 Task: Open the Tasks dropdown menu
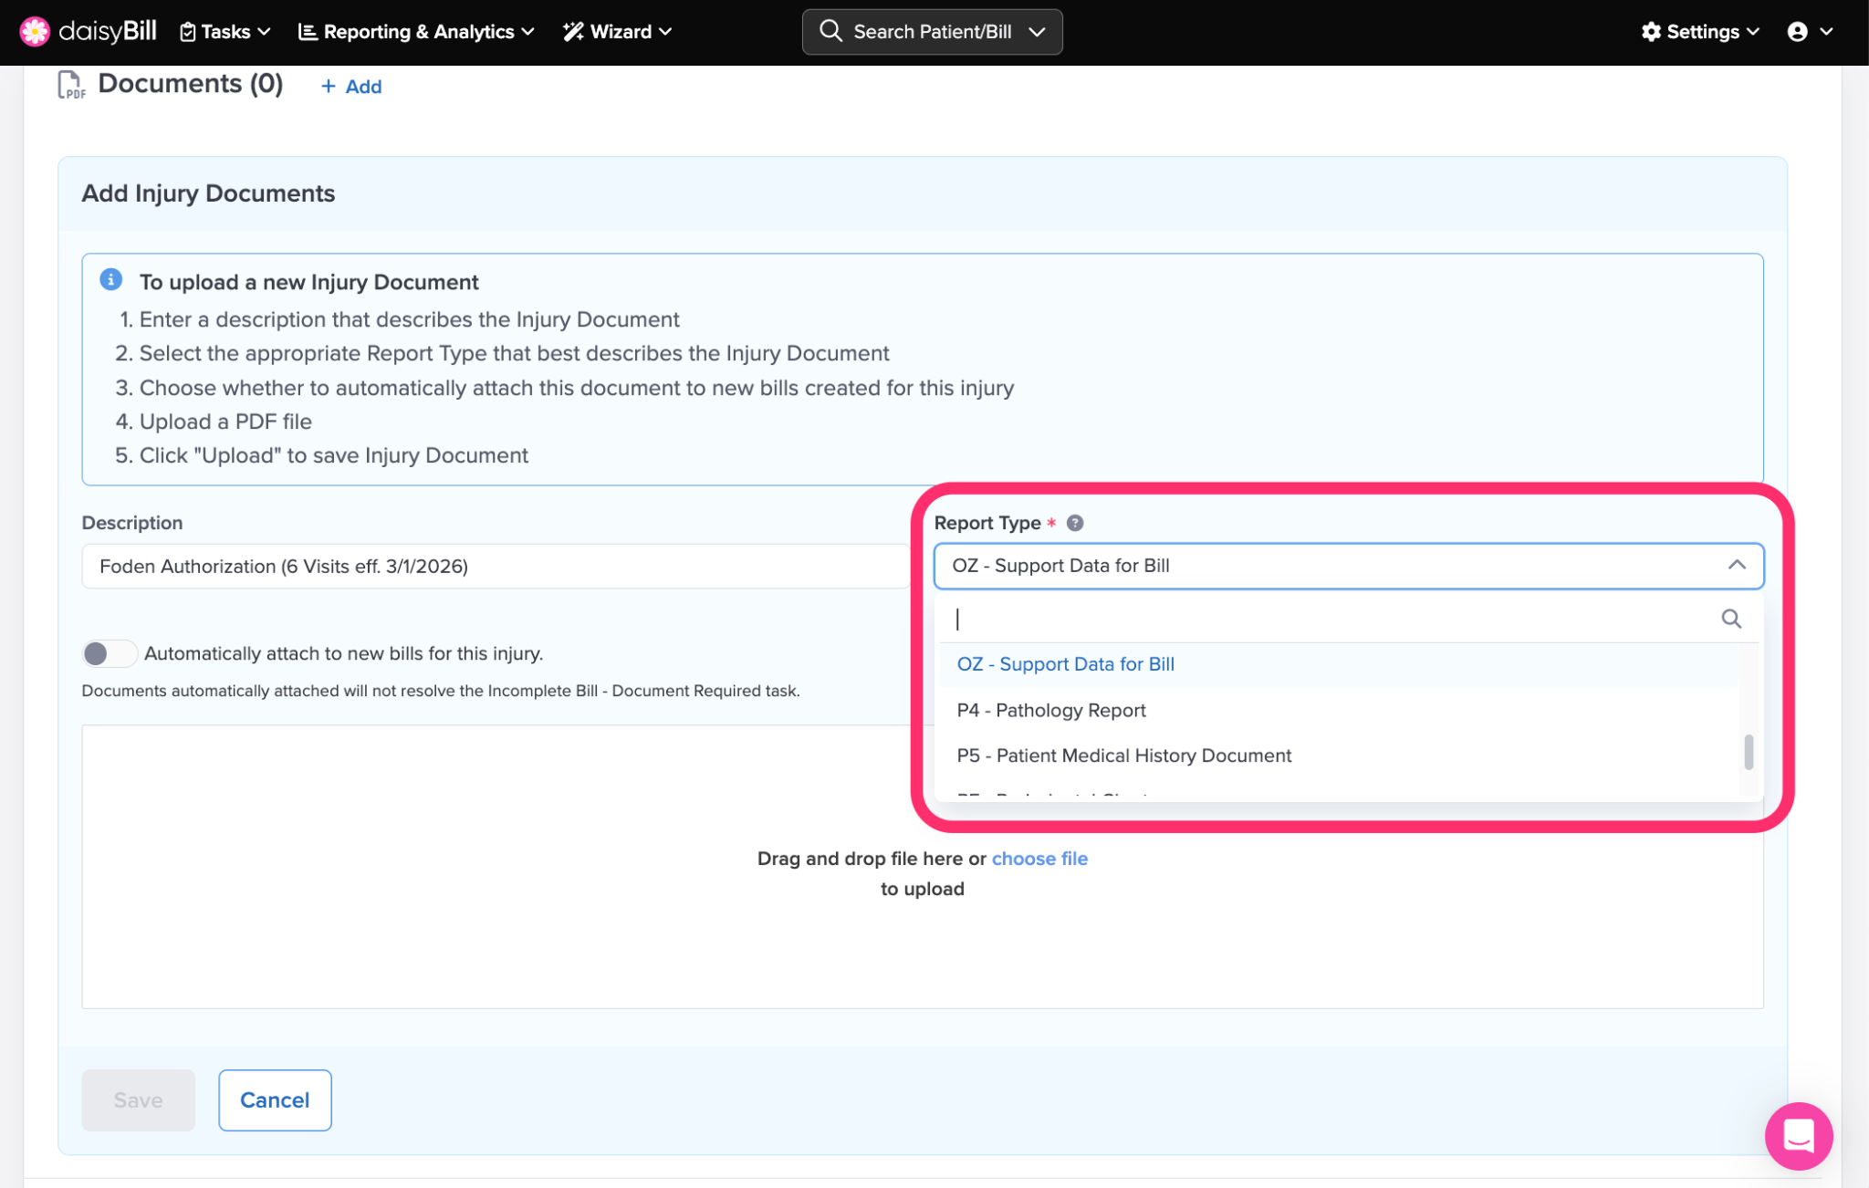click(x=225, y=32)
